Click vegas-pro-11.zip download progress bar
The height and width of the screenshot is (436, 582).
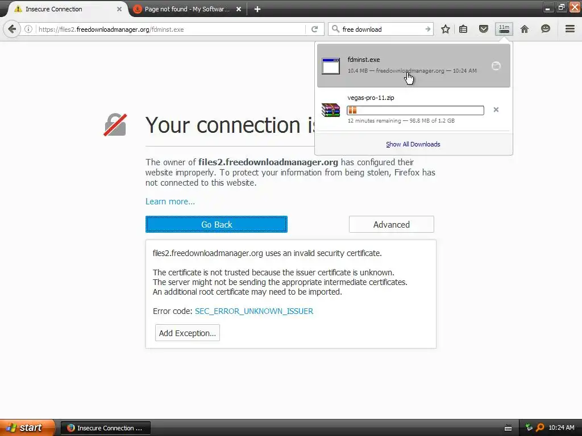point(415,110)
